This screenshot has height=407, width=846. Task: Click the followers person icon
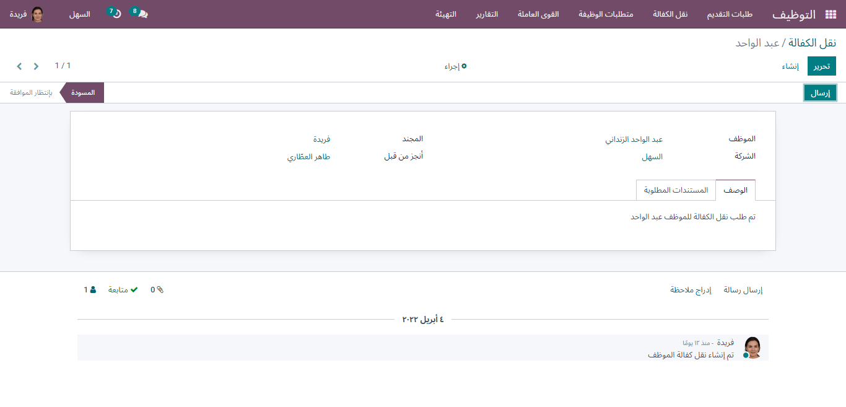(93, 289)
